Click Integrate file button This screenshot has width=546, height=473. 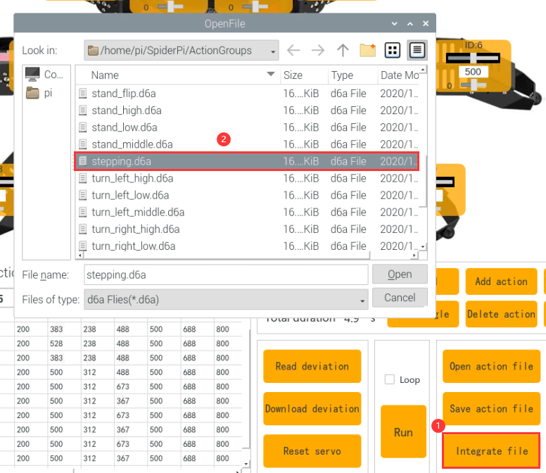click(x=491, y=451)
